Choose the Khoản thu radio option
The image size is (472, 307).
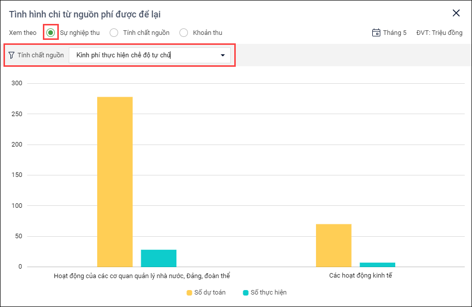tap(184, 33)
